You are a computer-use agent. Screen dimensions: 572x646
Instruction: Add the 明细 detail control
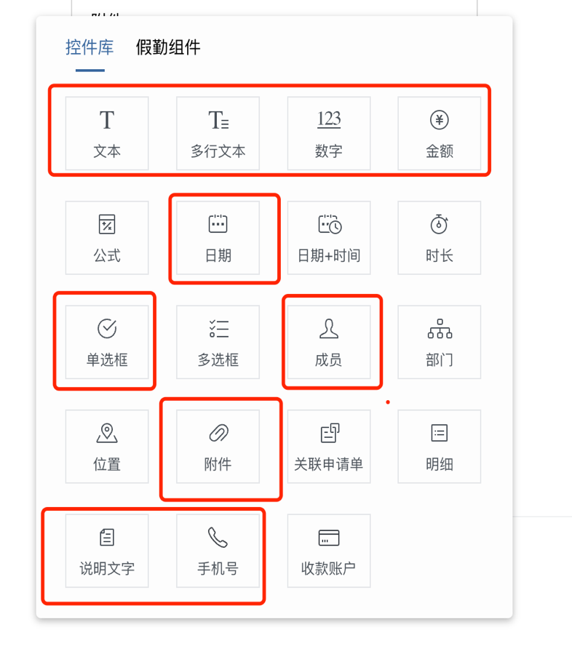[440, 446]
